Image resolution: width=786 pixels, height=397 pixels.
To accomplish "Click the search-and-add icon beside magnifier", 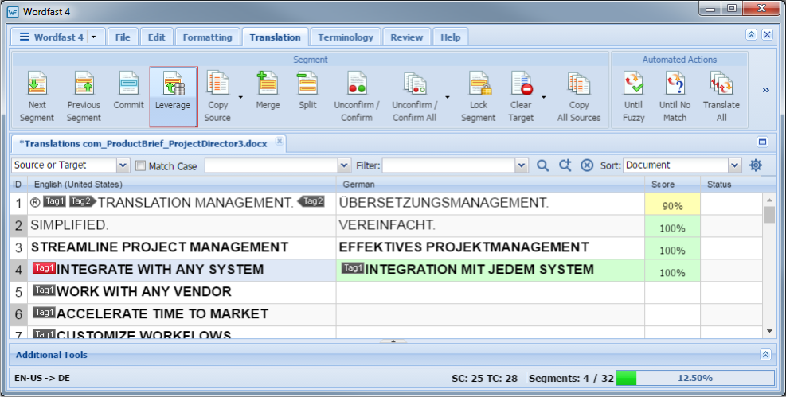I will 565,165.
